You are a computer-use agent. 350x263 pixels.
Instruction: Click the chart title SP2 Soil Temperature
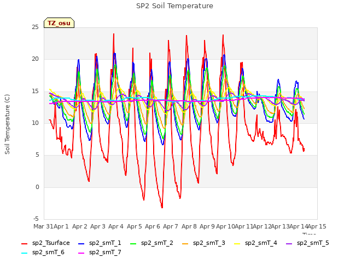click(x=175, y=6)
